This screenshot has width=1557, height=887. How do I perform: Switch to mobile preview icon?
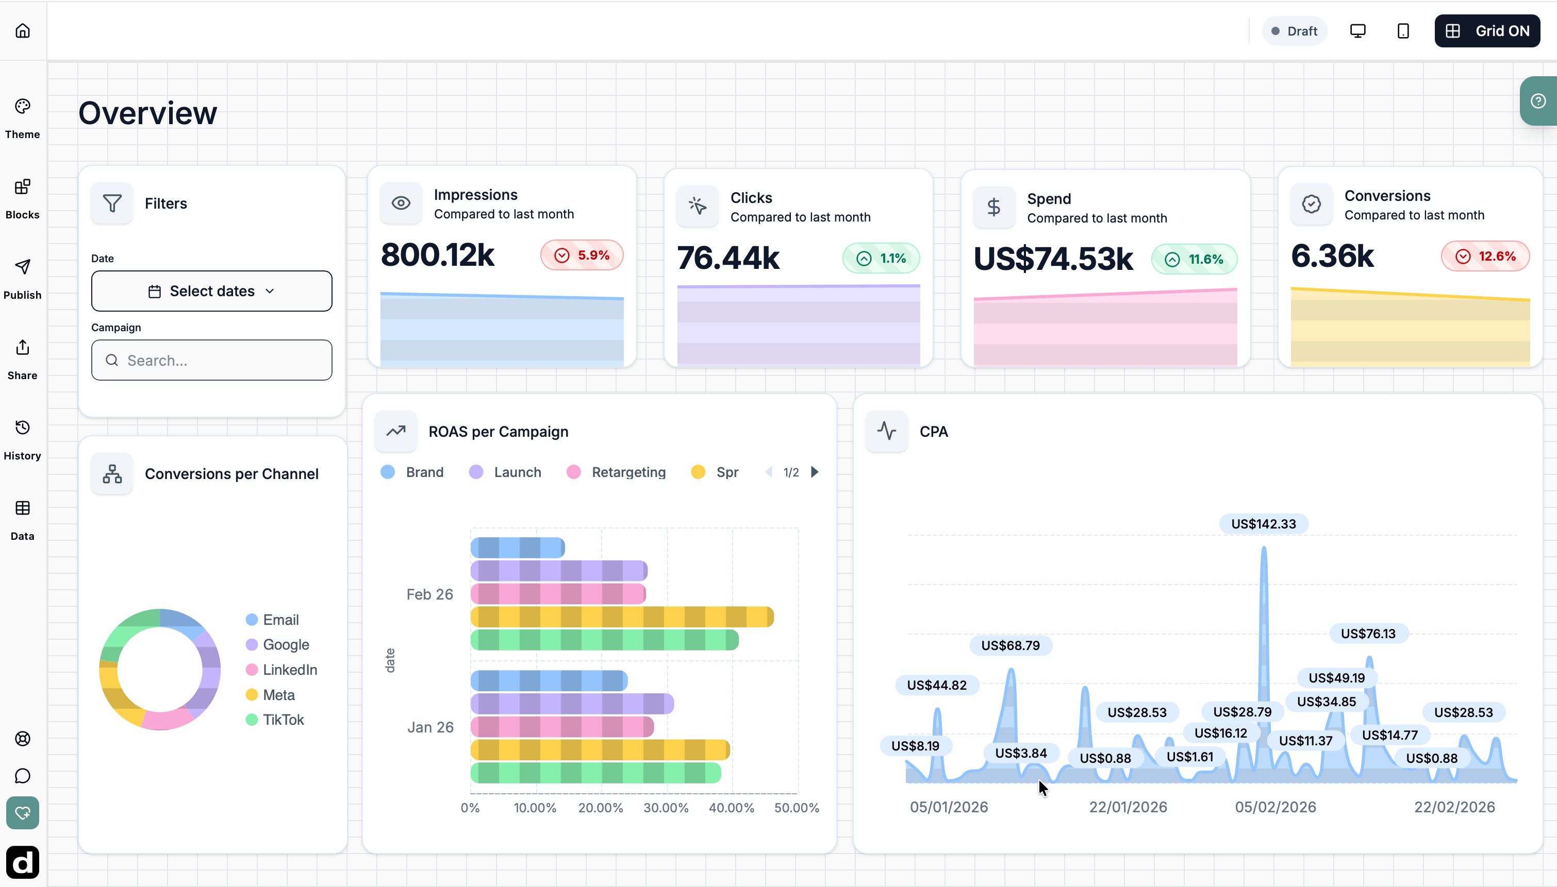point(1403,30)
